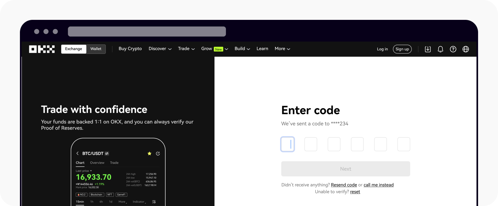Select the Chart tab
498x206 pixels.
pyautogui.click(x=80, y=163)
